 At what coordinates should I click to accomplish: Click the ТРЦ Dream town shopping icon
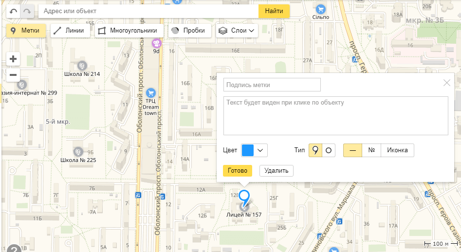pyautogui.click(x=151, y=92)
